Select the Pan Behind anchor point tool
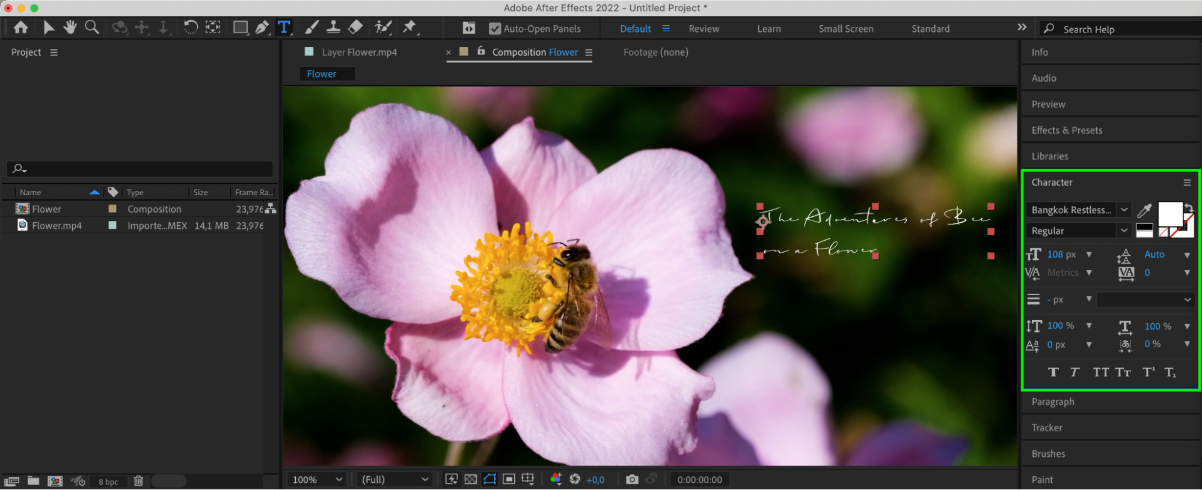This screenshot has height=490, width=1202. tap(213, 28)
